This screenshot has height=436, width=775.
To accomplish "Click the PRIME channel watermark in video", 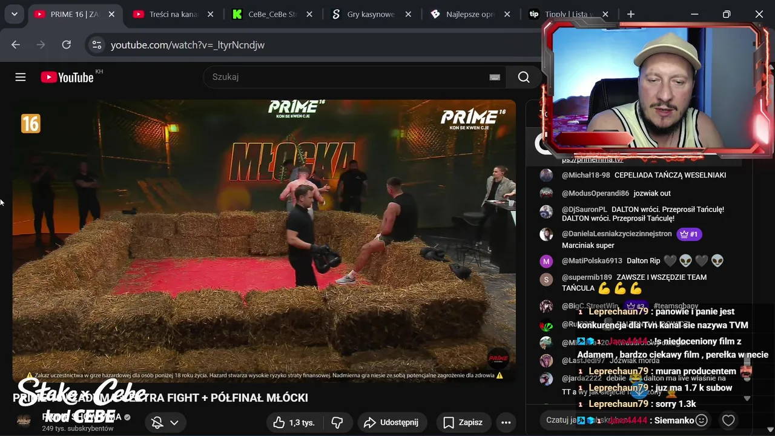I will 498,357.
